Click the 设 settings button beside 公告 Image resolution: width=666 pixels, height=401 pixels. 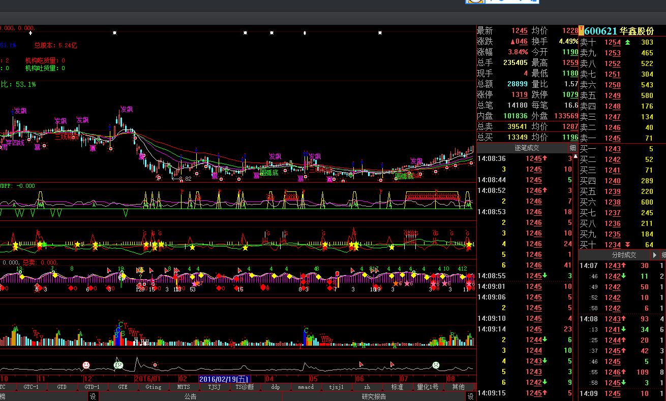pyautogui.click(x=93, y=396)
